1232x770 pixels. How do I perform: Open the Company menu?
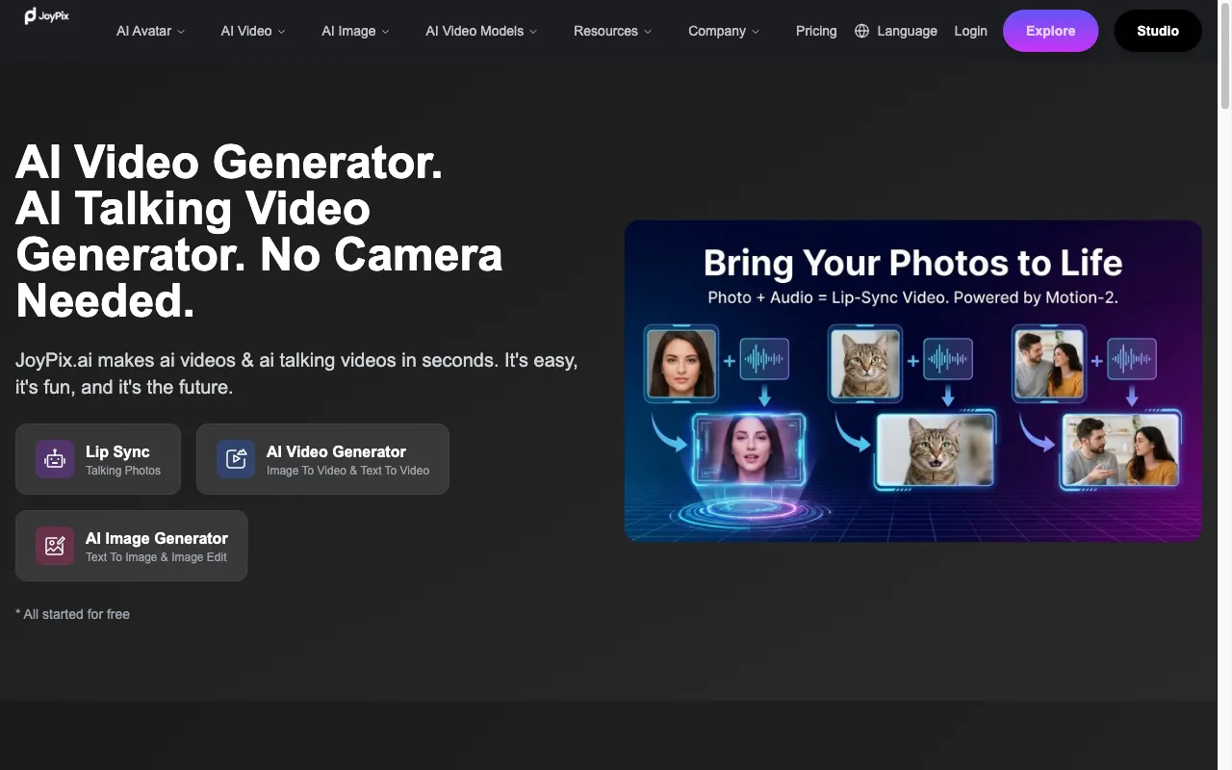724,31
